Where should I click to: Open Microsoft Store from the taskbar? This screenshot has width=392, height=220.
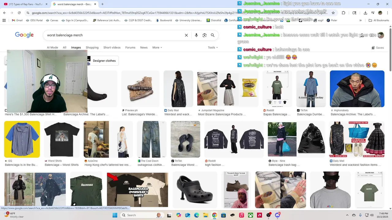click(224, 215)
